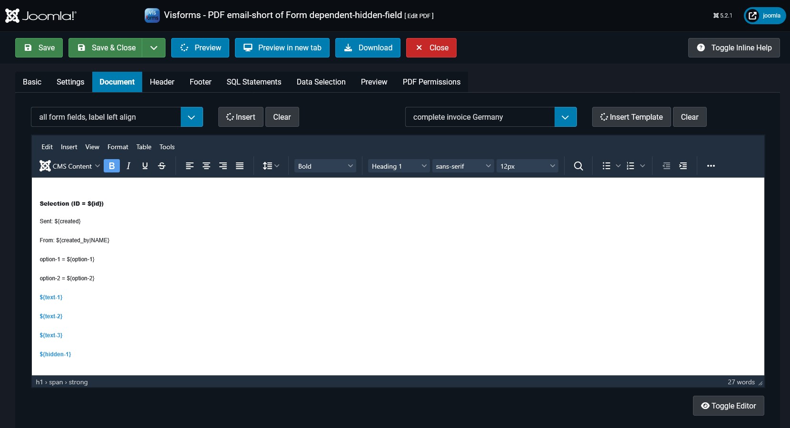790x428 pixels.
Task: Toggle the editor on or off
Action: click(x=728, y=406)
